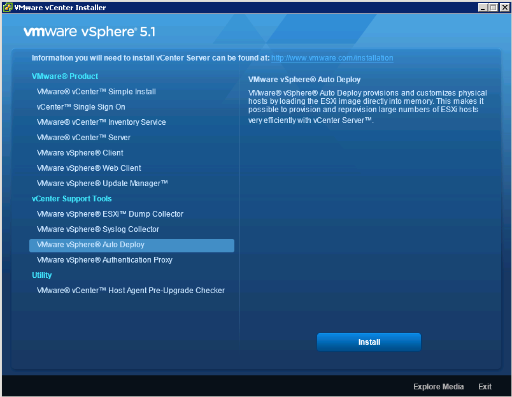Select vCenter Host Agent Pre-Upgrade Checker
512x397 pixels.
tap(131, 291)
